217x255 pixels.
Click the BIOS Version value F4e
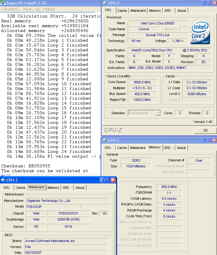click(x=66, y=247)
